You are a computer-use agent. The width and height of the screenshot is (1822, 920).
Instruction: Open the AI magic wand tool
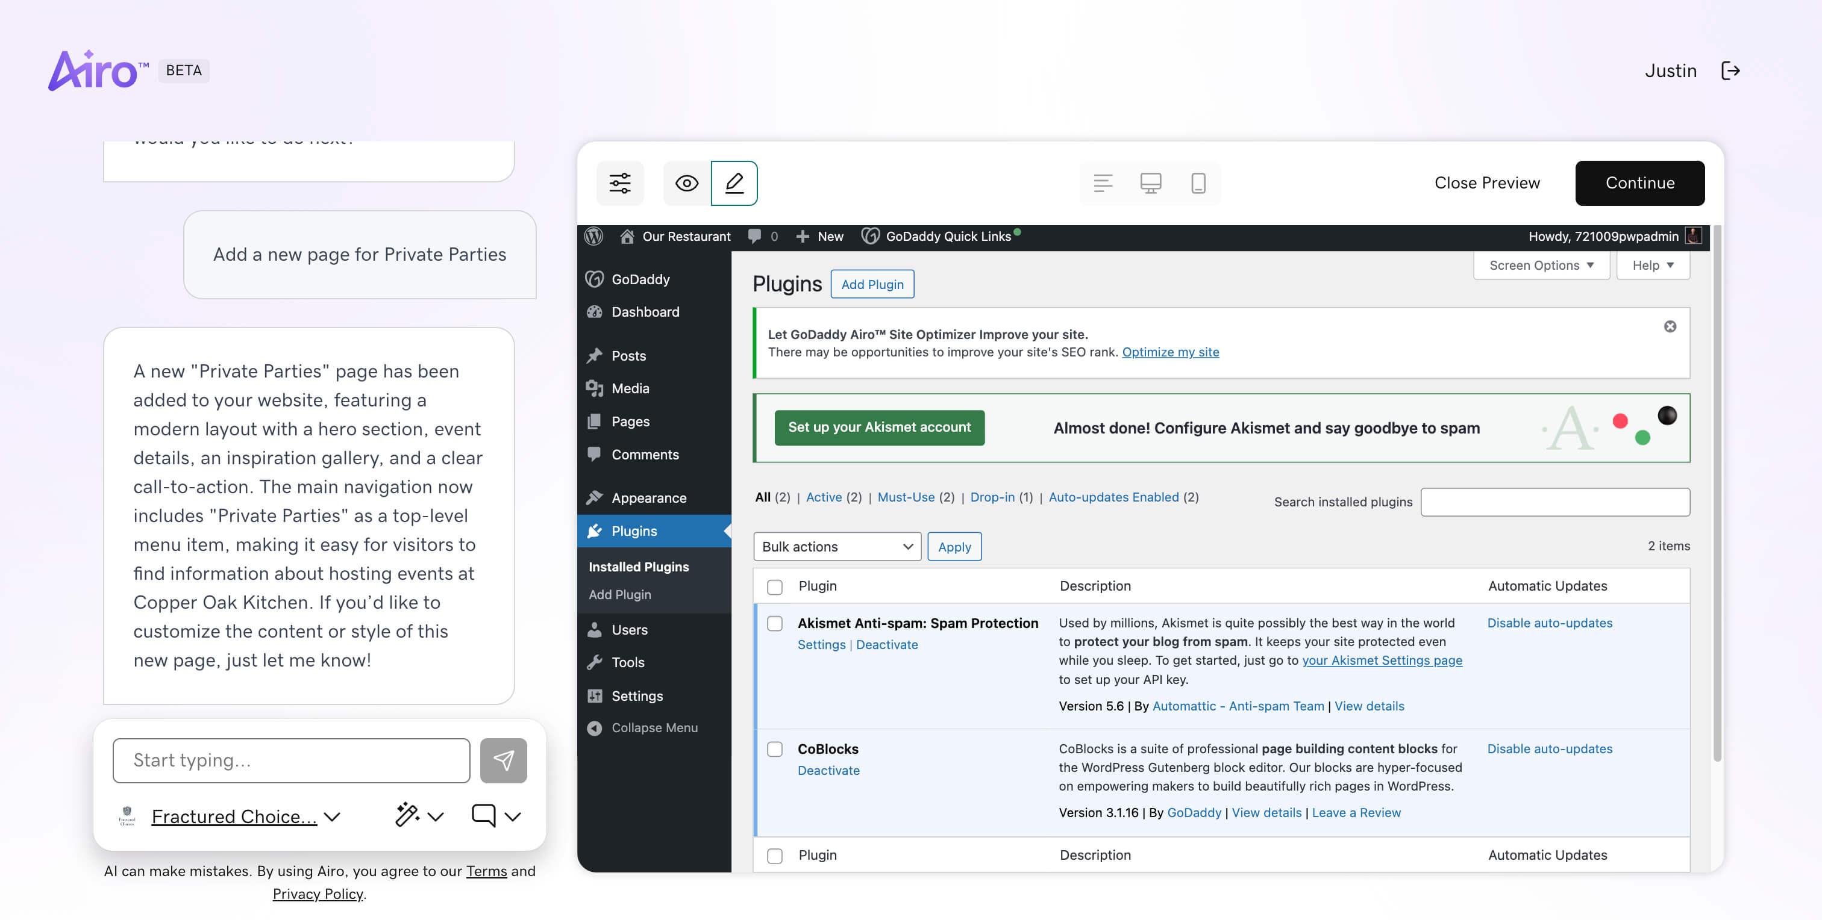click(409, 815)
